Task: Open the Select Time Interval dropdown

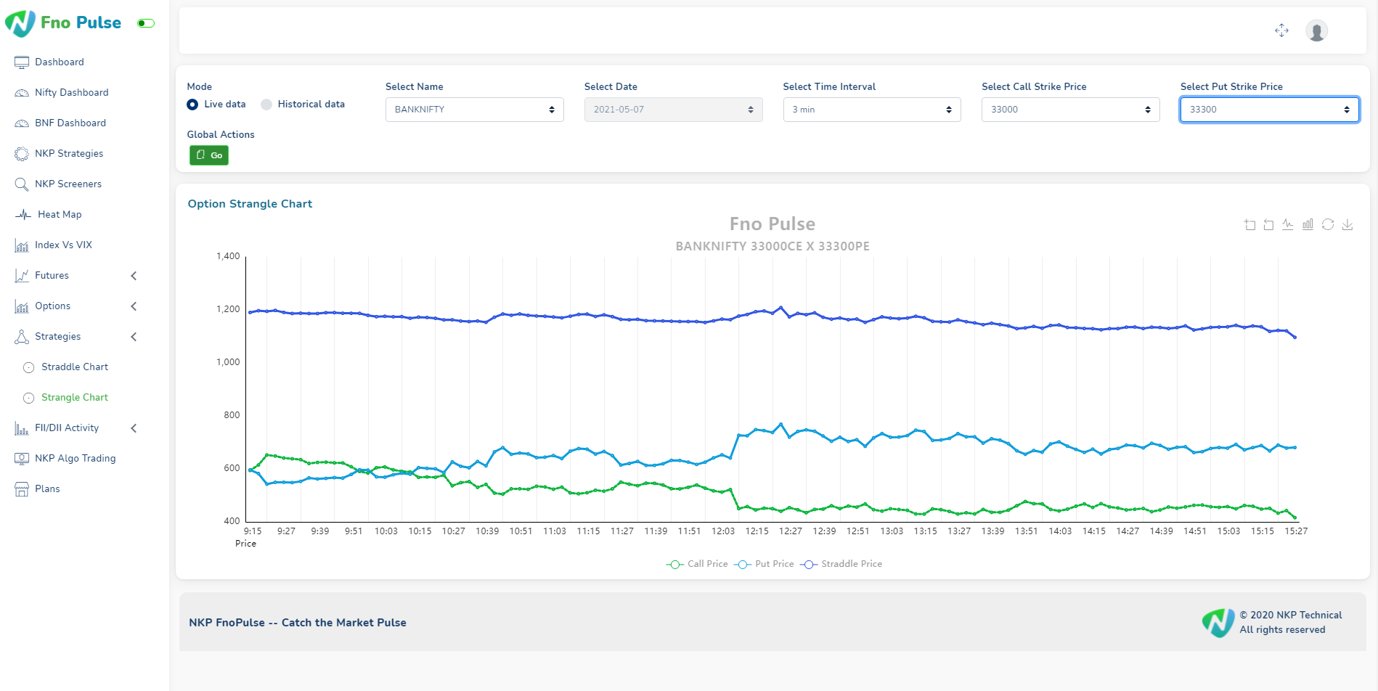Action: (x=872, y=110)
